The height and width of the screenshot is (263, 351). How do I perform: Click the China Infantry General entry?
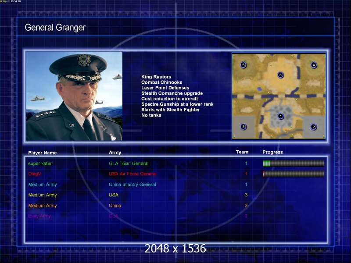pos(133,185)
